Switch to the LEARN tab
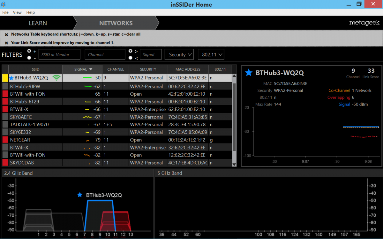Image resolution: width=383 pixels, height=239 pixels. tap(38, 23)
